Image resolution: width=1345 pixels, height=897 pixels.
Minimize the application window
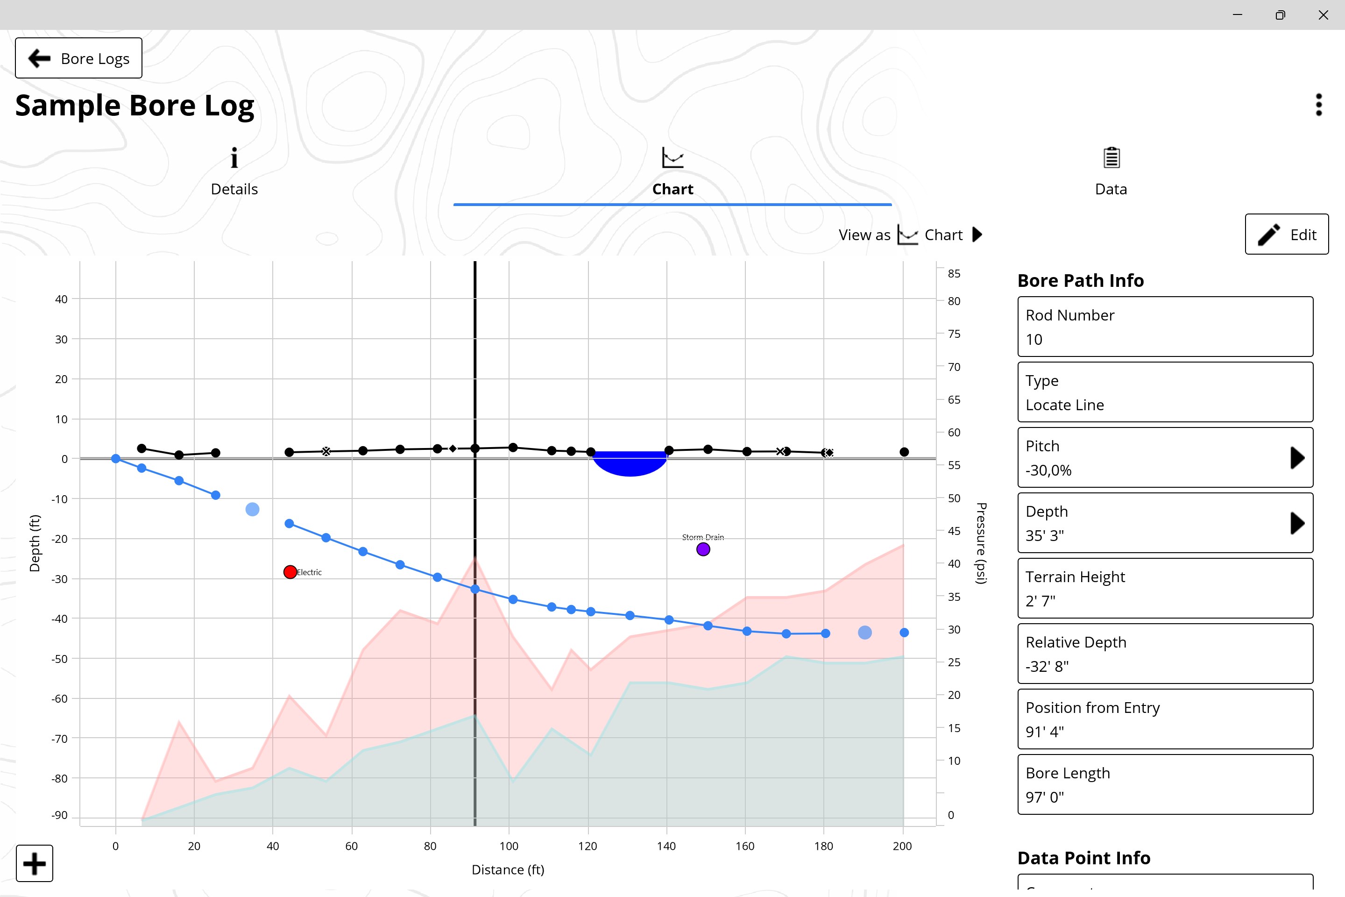(1238, 15)
